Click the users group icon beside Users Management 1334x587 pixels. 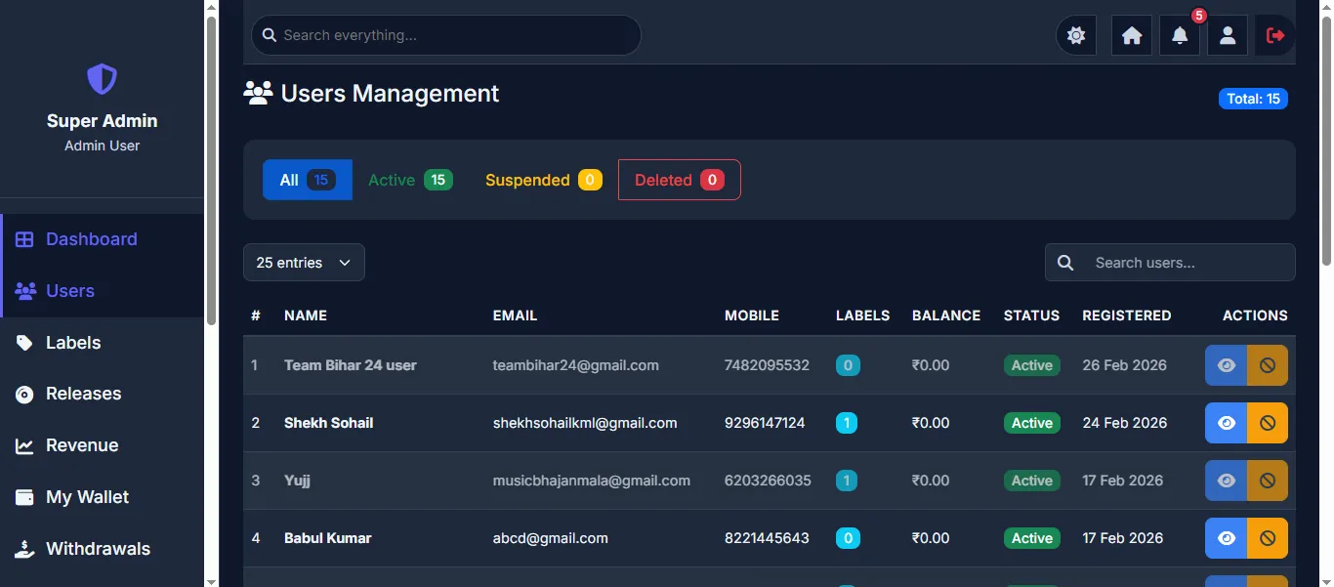pos(258,94)
